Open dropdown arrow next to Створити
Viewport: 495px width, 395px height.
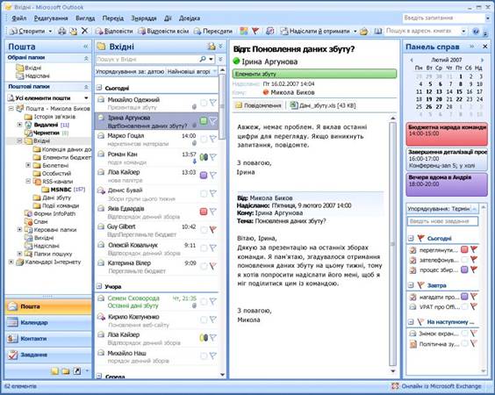point(50,32)
